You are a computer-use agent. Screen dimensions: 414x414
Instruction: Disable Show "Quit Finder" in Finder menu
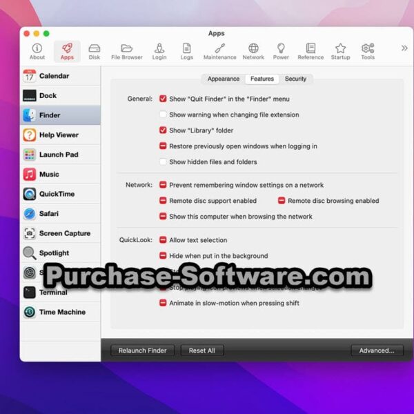point(163,99)
